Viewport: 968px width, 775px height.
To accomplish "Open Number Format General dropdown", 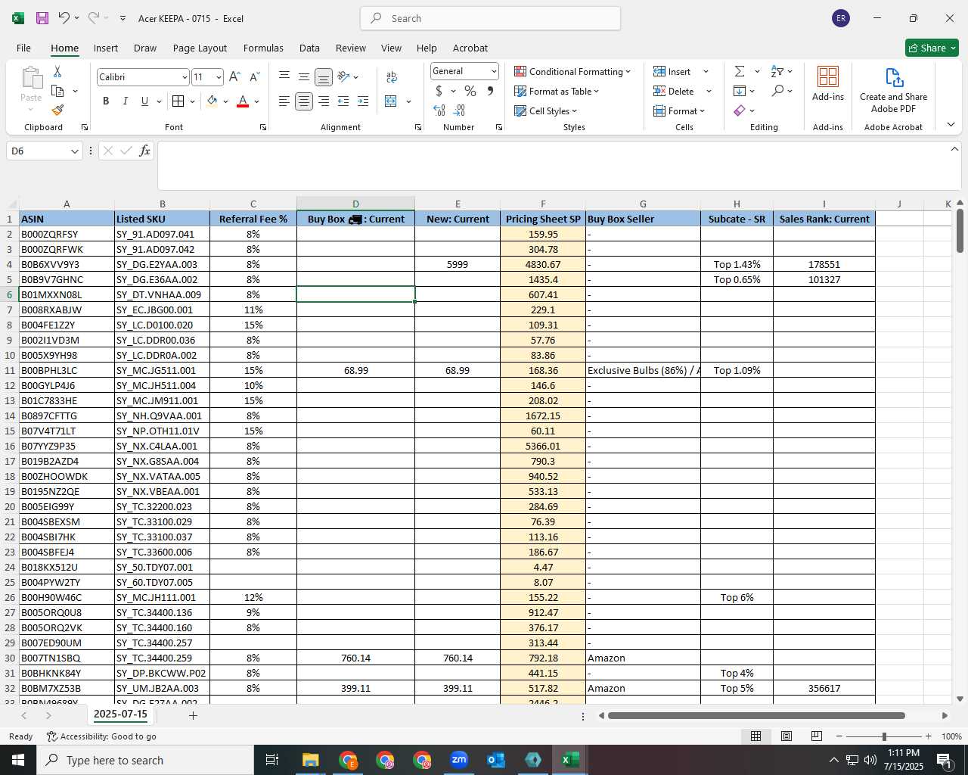I will coord(494,71).
